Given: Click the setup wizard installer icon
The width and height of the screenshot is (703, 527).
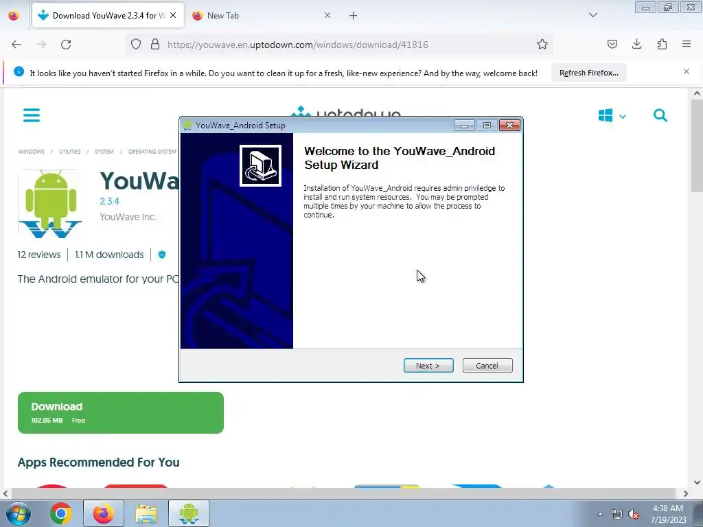Looking at the screenshot, I should [x=260, y=165].
